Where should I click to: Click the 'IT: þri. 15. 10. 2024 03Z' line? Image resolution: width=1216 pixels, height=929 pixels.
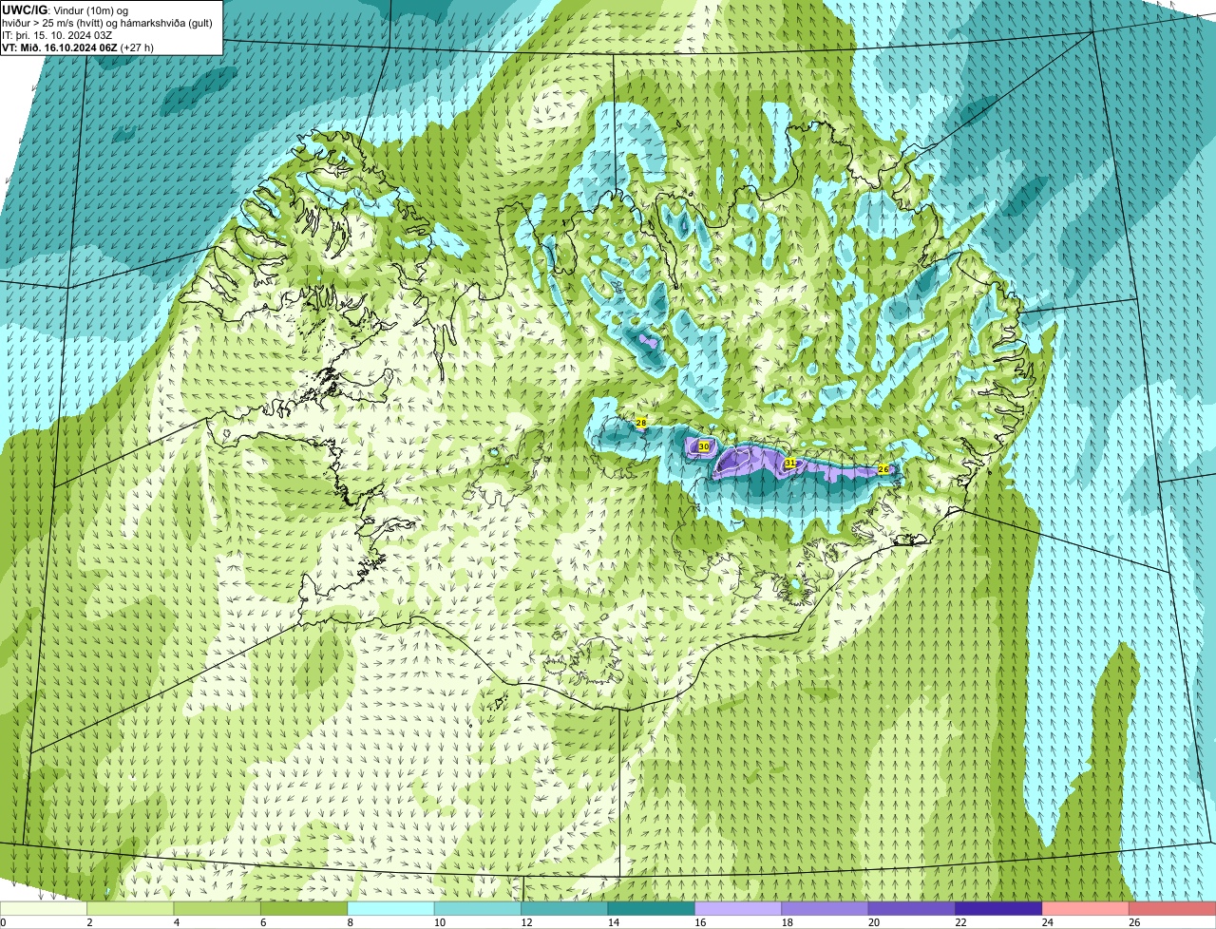[59, 35]
